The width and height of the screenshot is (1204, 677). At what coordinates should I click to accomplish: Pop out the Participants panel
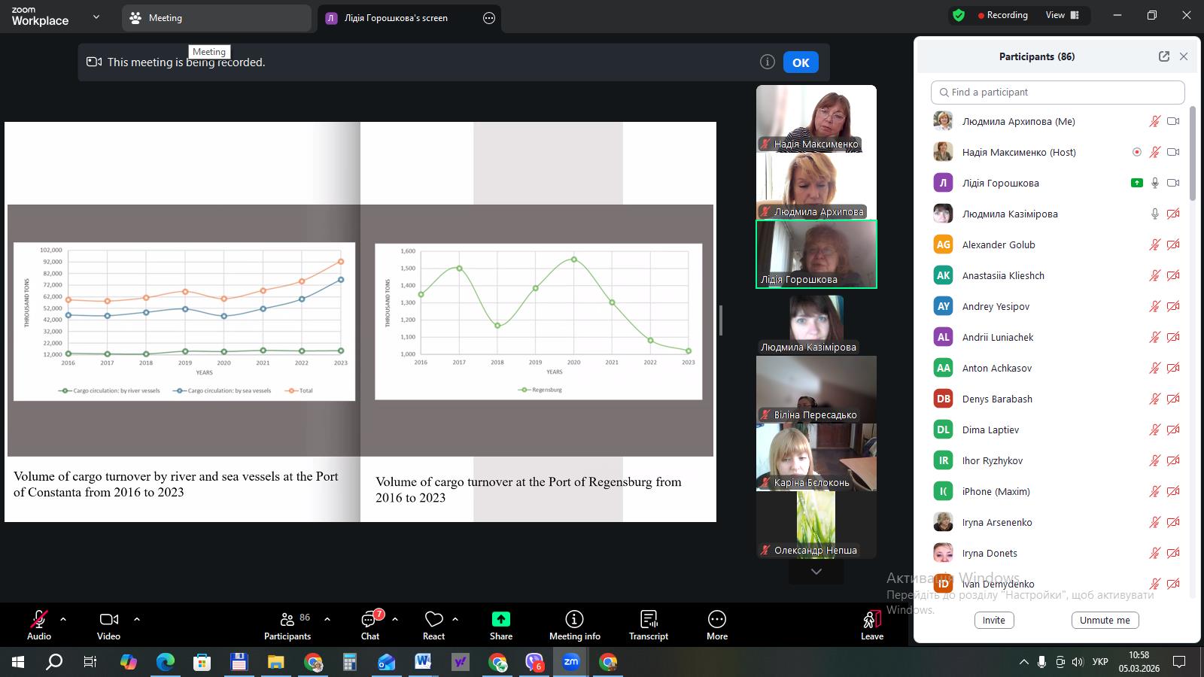click(1164, 56)
